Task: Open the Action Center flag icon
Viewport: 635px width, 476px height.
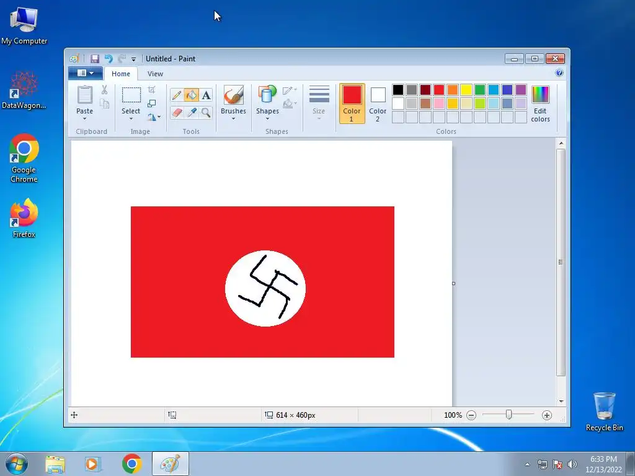Action: pos(557,464)
